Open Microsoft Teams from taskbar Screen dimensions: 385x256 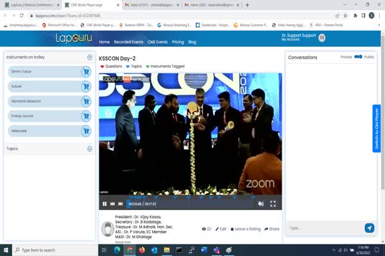pos(216,250)
